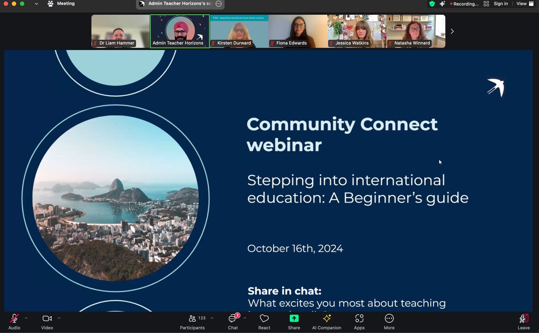Open the View layout menu
Image resolution: width=539 pixels, height=333 pixels.
point(524,4)
